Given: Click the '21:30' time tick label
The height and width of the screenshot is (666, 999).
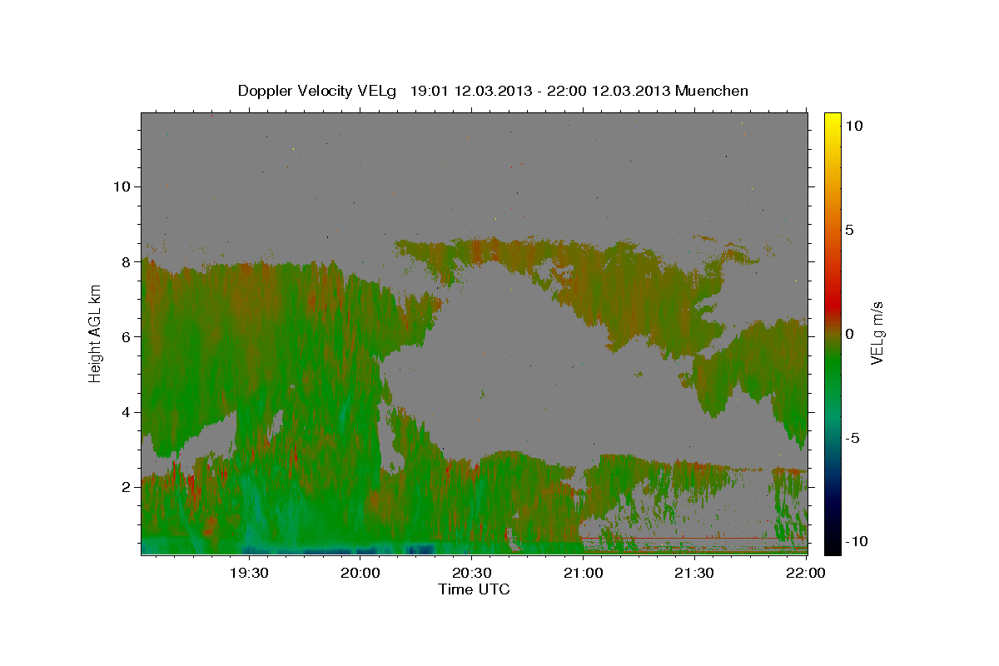Looking at the screenshot, I should click(x=693, y=573).
